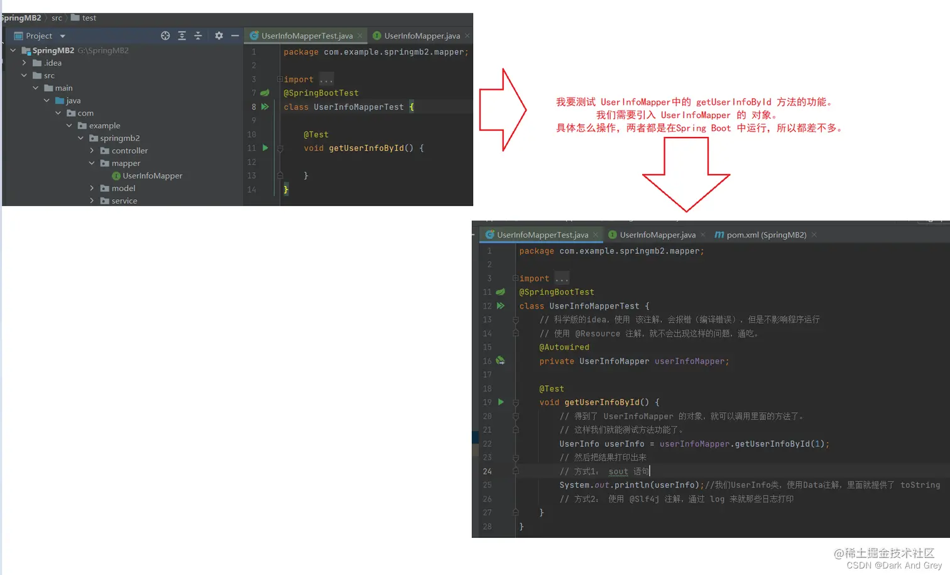Collapse the springmb2 package node
Viewport: 950px width, 575px height.
[x=80, y=138]
